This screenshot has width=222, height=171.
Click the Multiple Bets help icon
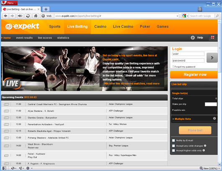(x=214, y=118)
